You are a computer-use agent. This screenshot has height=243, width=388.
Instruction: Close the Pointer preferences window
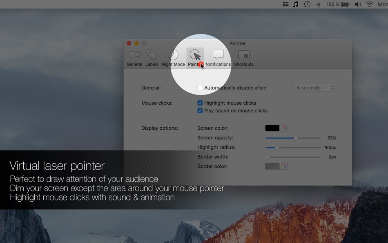click(x=129, y=43)
